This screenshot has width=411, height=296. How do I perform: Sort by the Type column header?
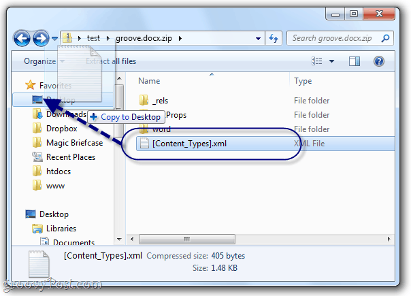click(x=303, y=81)
